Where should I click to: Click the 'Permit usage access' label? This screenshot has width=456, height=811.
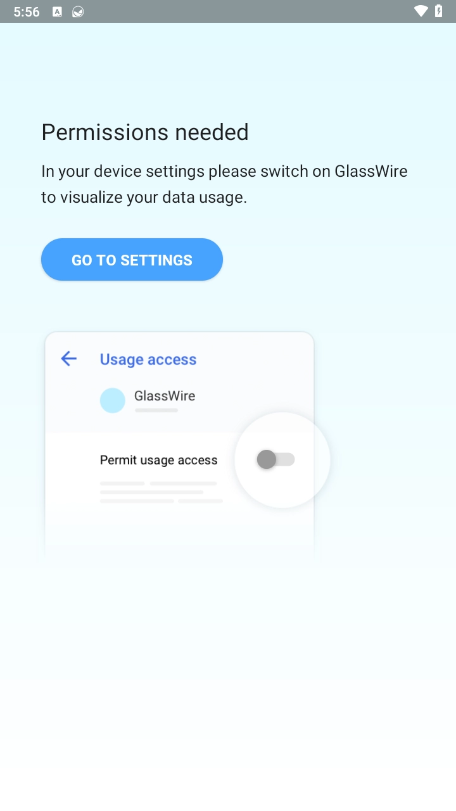[x=158, y=460]
